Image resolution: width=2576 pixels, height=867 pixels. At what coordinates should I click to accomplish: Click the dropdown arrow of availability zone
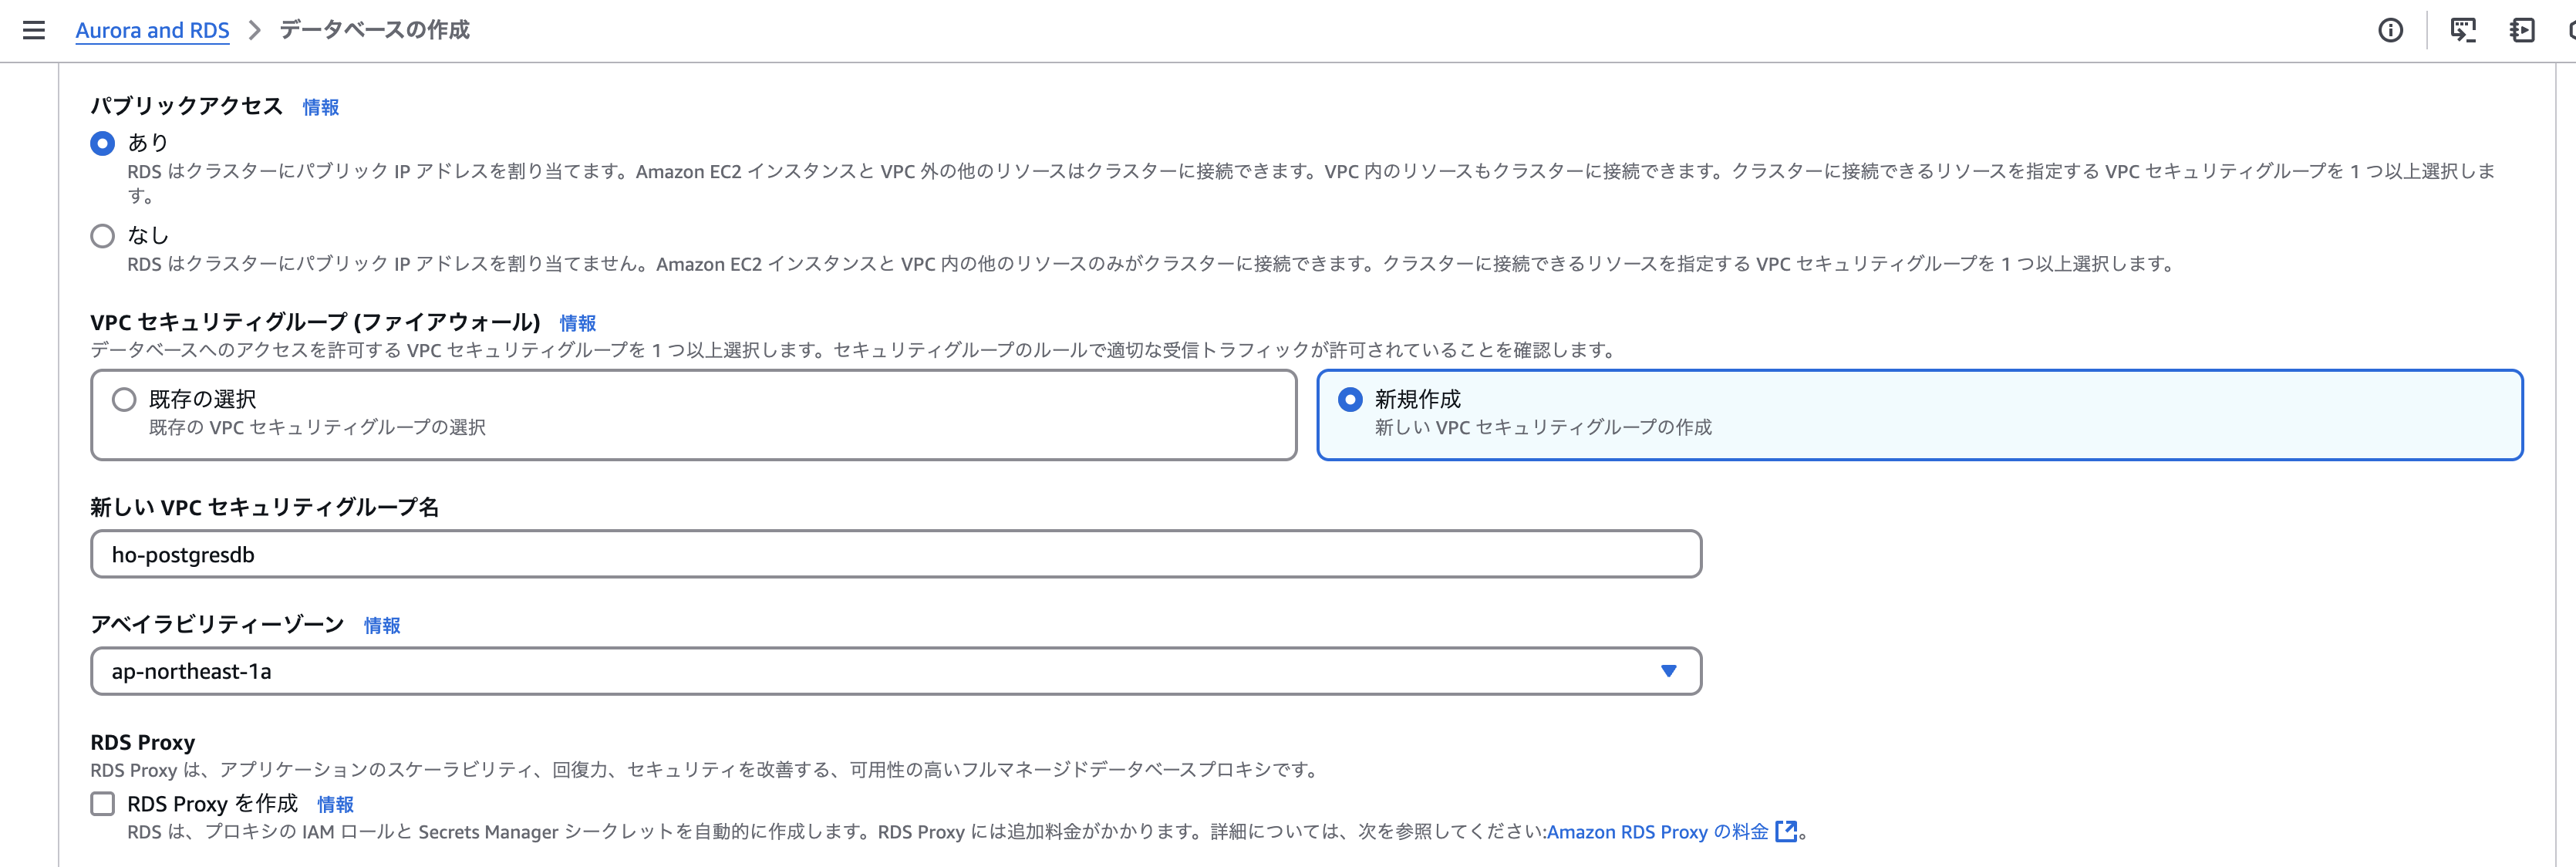[x=1668, y=671]
